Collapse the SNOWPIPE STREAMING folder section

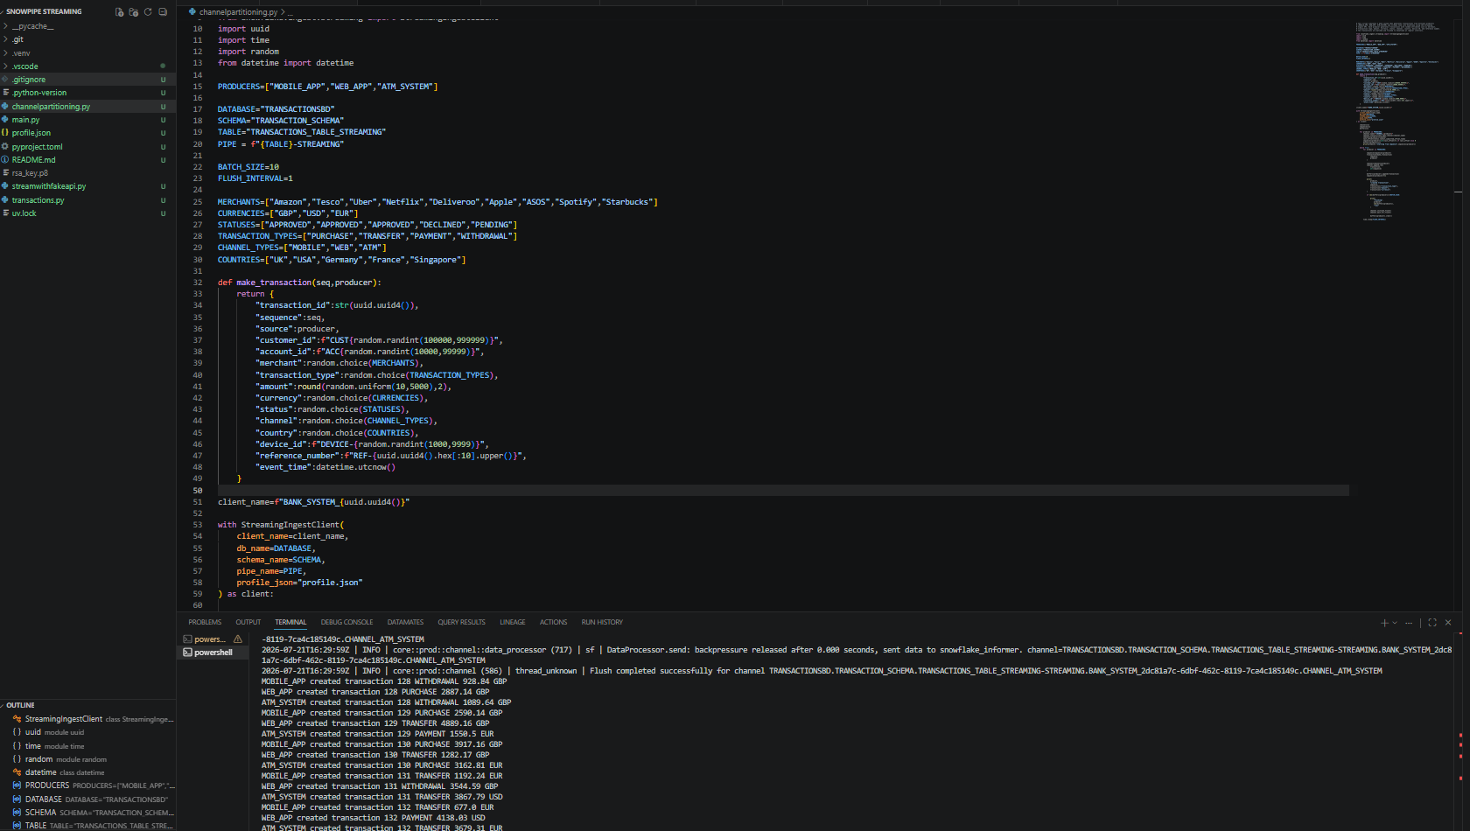[x=44, y=11]
